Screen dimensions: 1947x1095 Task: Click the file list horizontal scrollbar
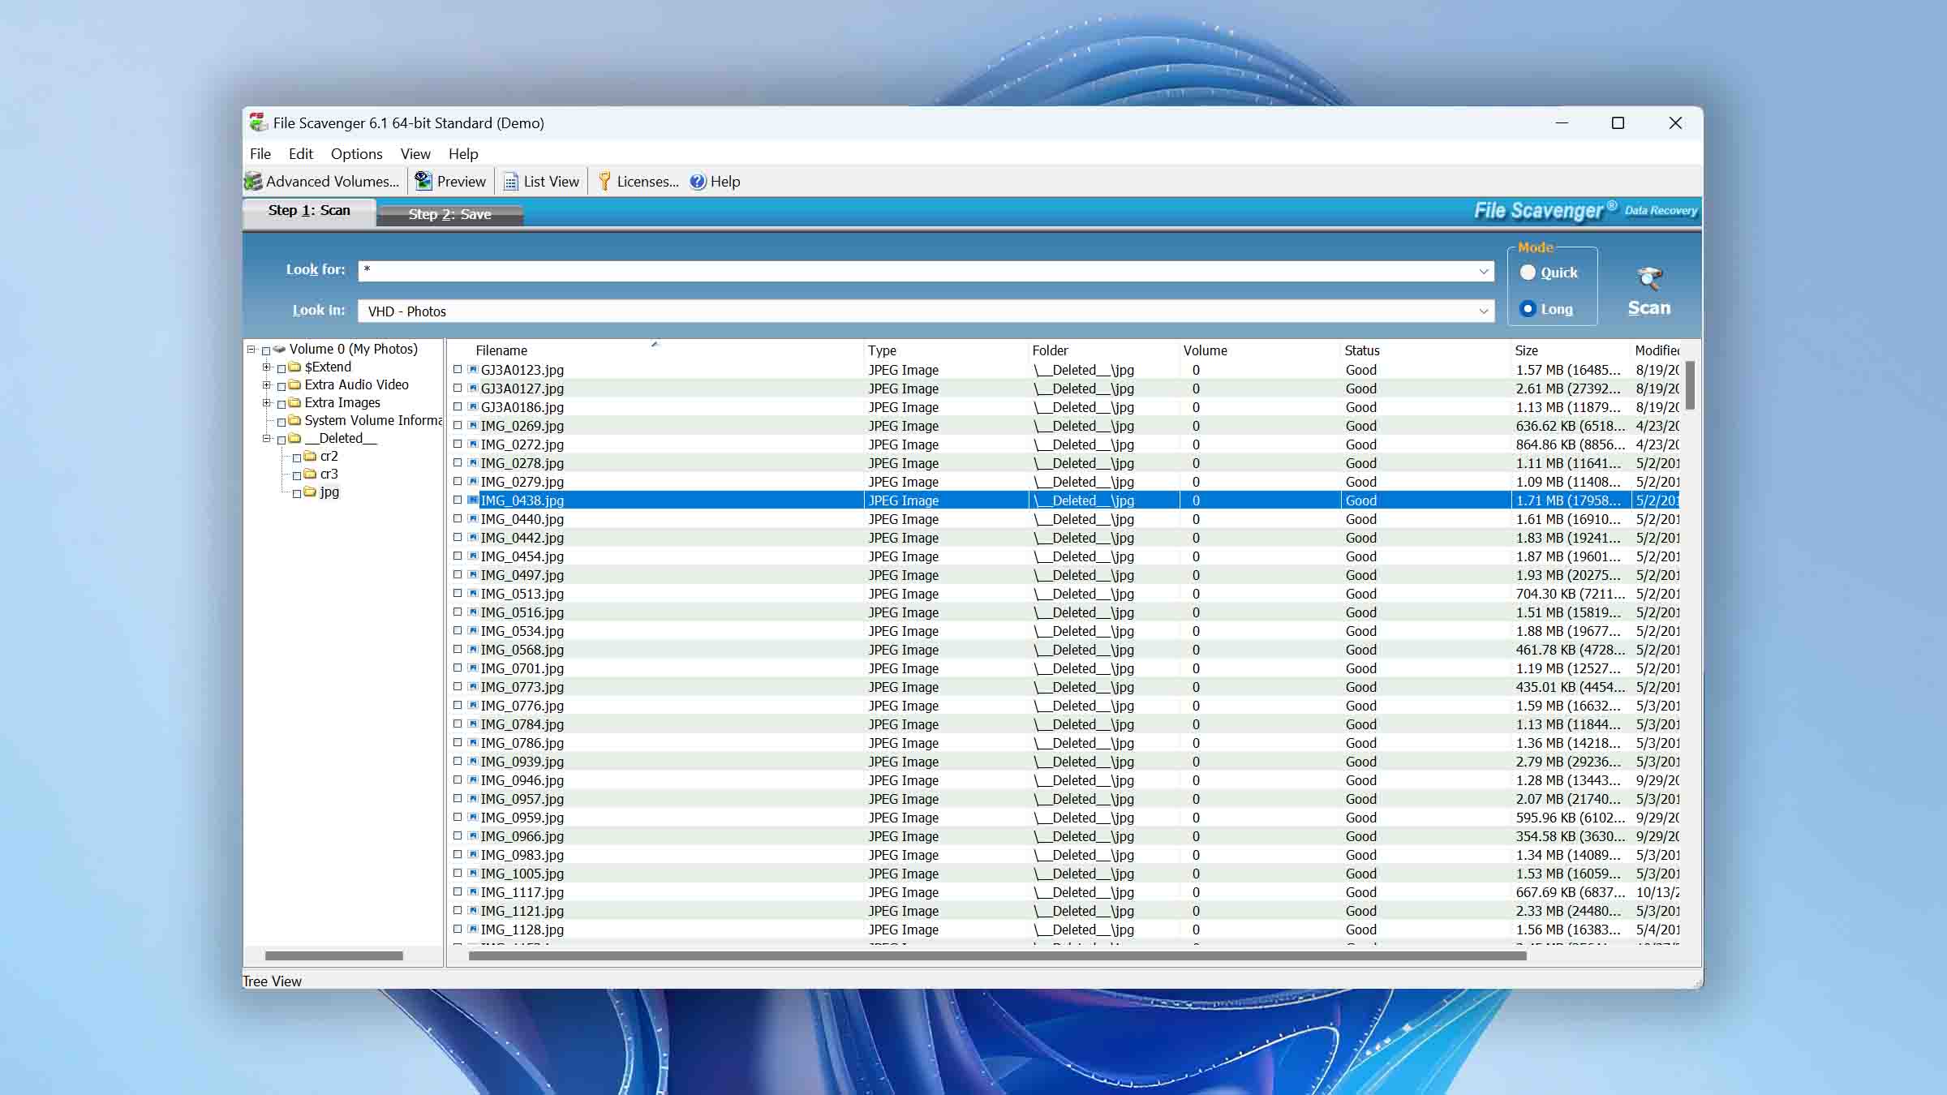pyautogui.click(x=998, y=956)
